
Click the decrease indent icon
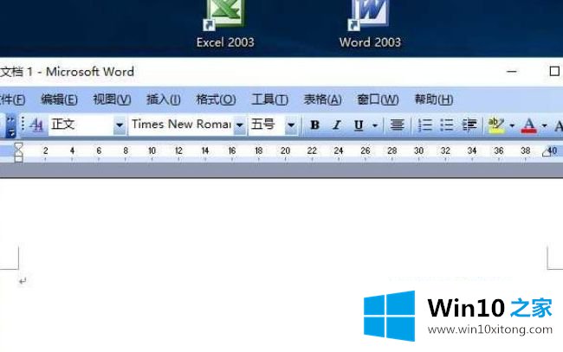(x=469, y=125)
